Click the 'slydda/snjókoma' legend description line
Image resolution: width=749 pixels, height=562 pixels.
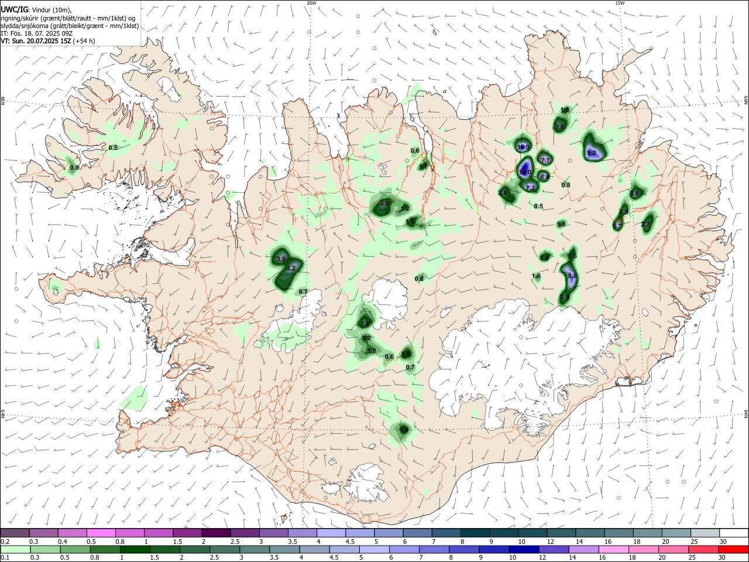[x=70, y=26]
